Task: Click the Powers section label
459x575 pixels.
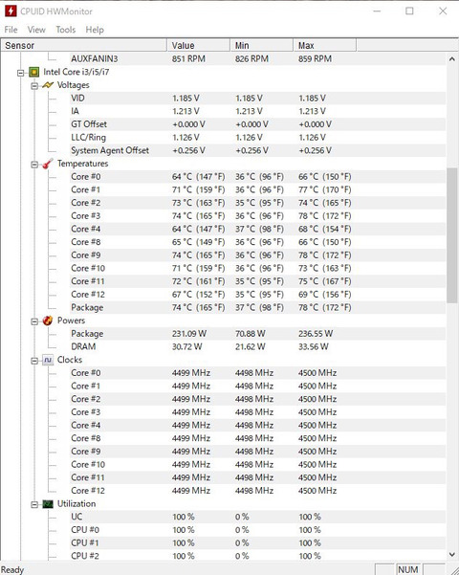Action: click(x=71, y=321)
